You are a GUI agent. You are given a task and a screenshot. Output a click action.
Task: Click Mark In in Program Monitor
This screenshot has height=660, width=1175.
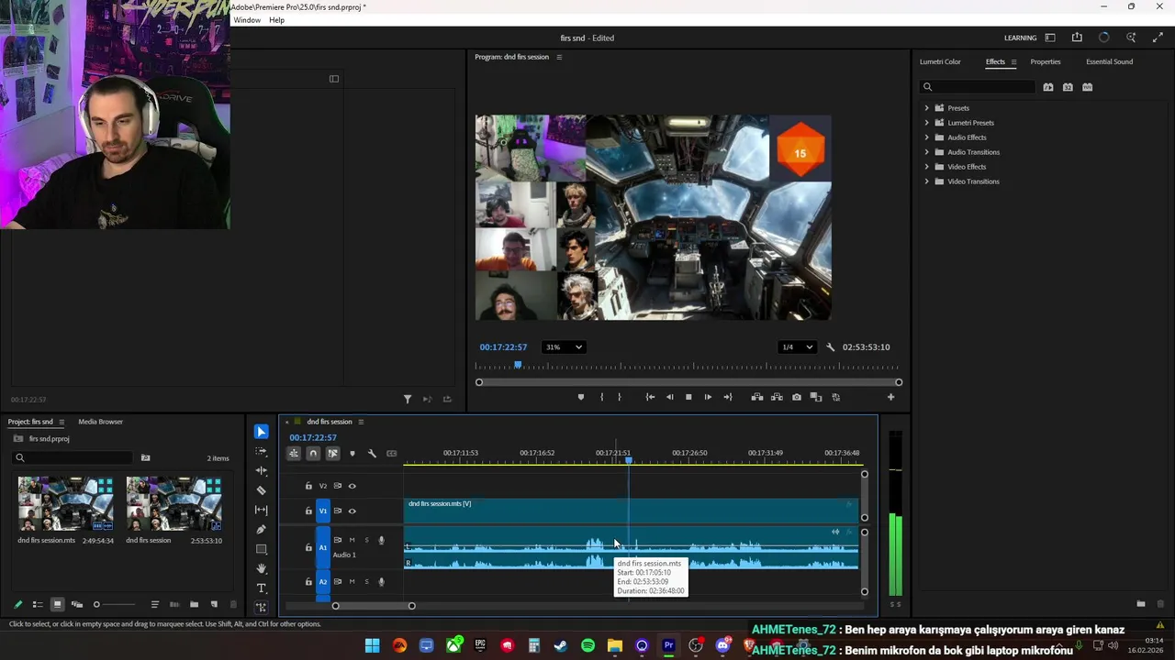602,397
